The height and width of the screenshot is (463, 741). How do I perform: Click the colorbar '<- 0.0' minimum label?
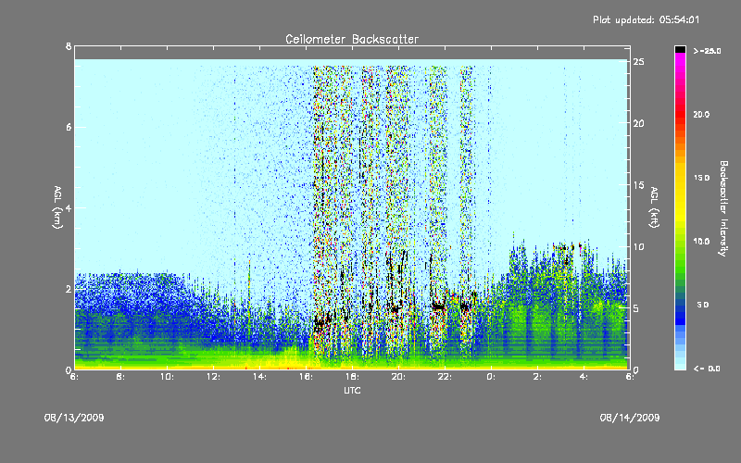pyautogui.click(x=707, y=369)
